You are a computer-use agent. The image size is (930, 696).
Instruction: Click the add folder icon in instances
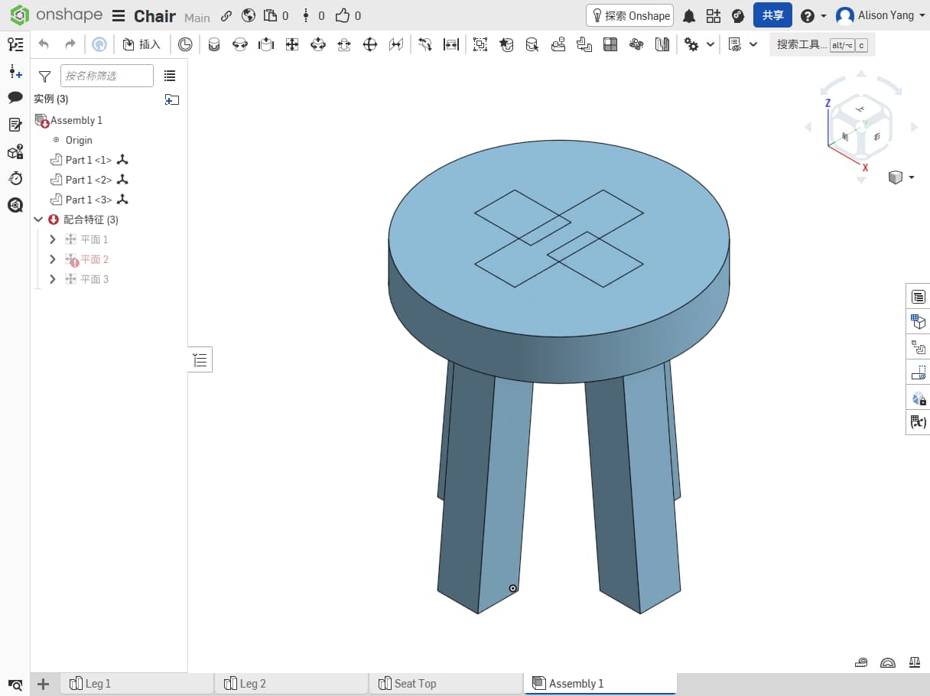point(172,99)
